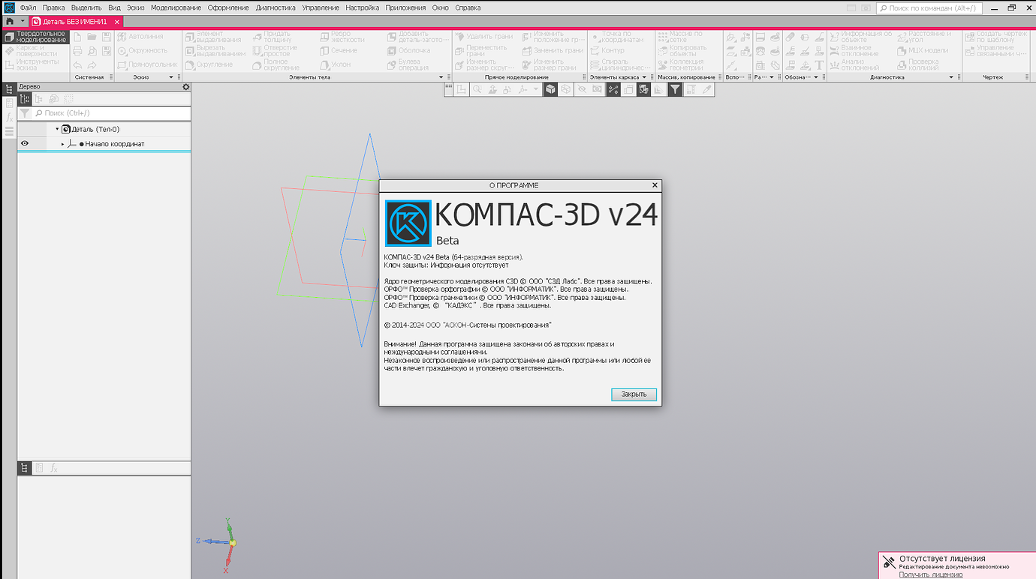Collapse the Деталь (Тел-0) tree node
This screenshot has width=1036, height=579.
pyautogui.click(x=57, y=128)
